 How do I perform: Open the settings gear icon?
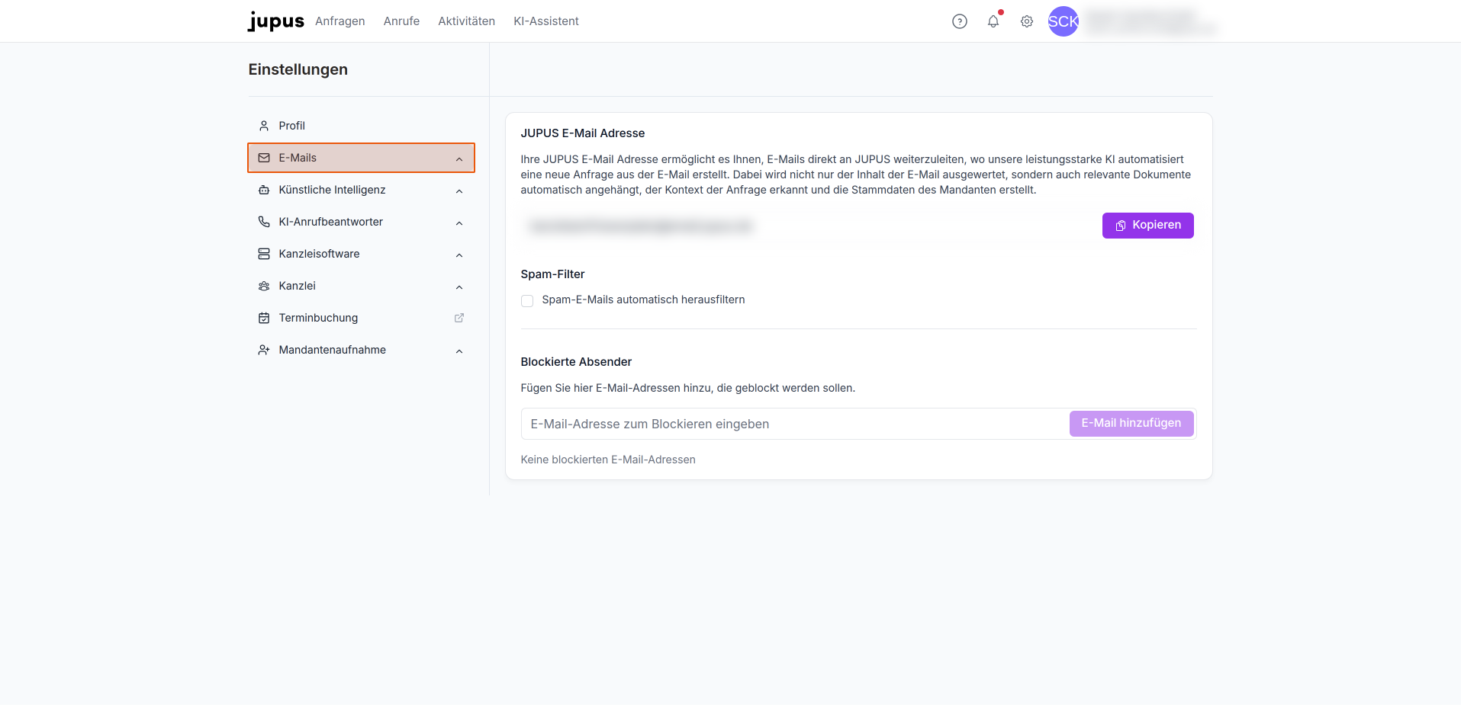[x=1027, y=21]
